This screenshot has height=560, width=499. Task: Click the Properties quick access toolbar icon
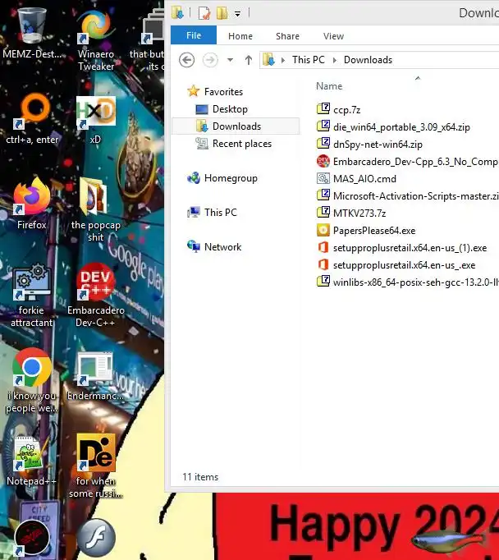(204, 13)
